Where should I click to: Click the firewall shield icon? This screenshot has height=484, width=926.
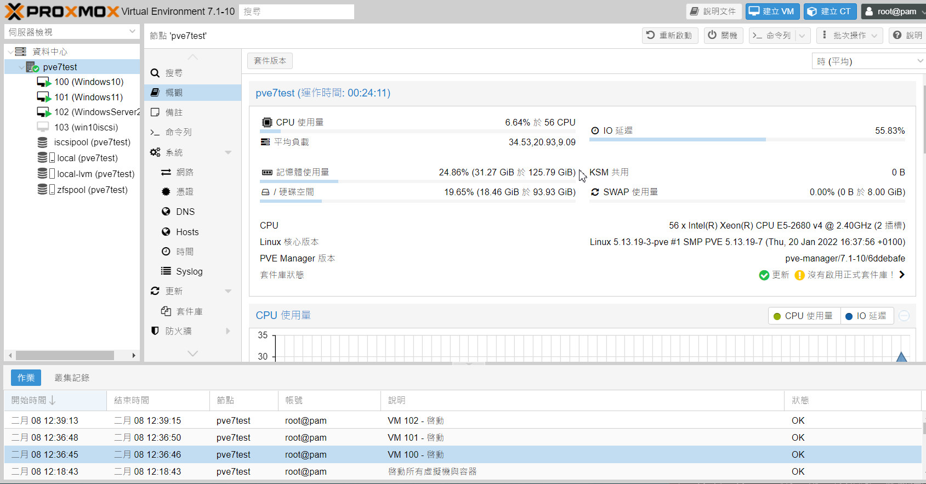pyautogui.click(x=155, y=331)
